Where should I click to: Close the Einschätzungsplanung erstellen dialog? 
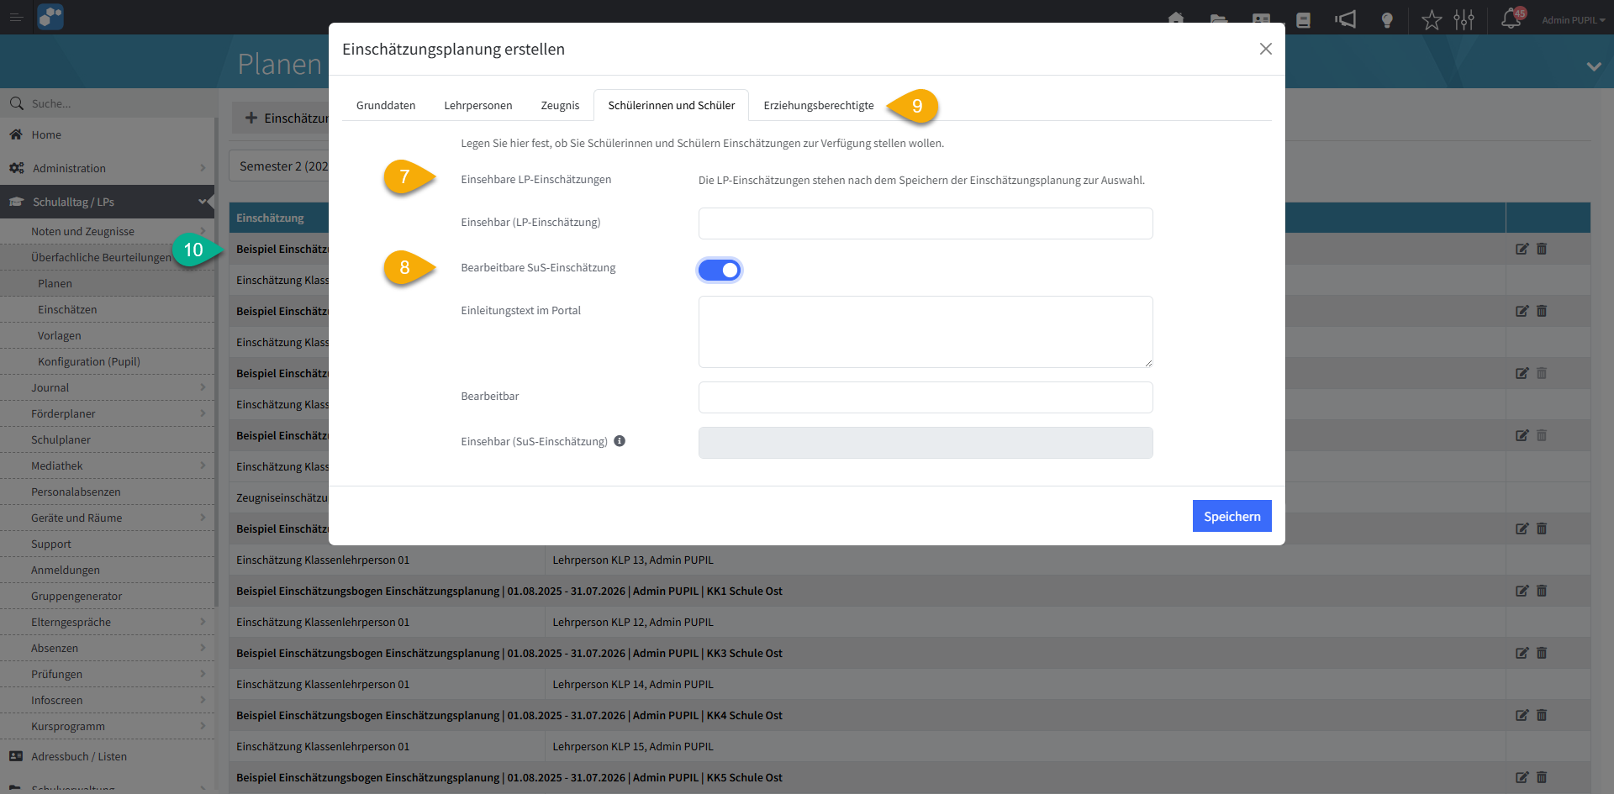click(x=1265, y=49)
